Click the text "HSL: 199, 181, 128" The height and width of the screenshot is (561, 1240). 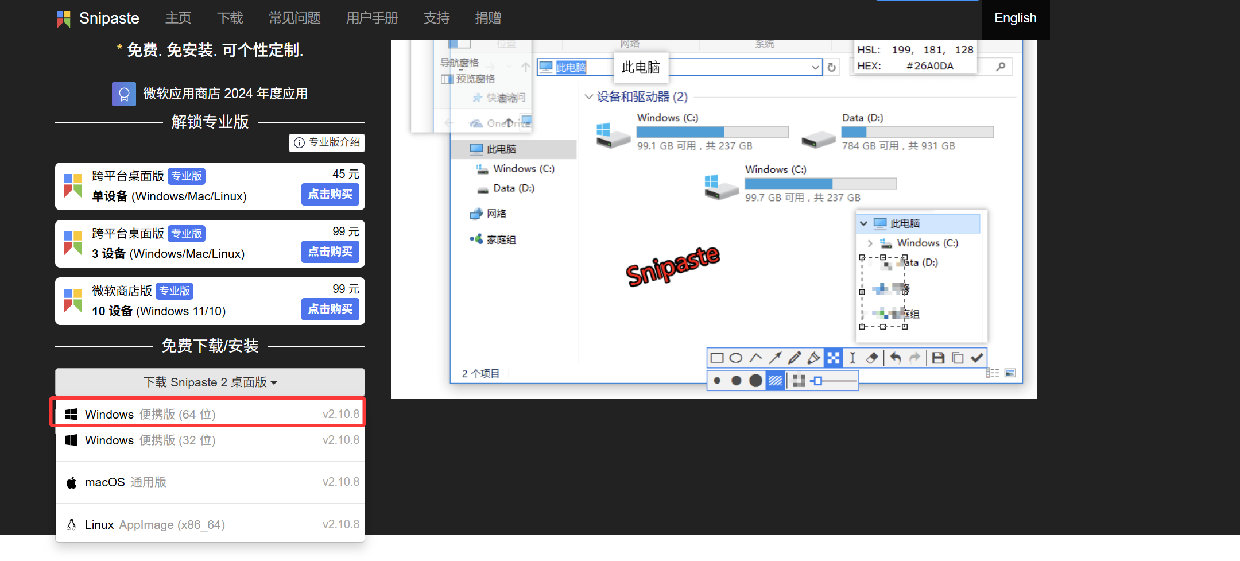(x=915, y=50)
